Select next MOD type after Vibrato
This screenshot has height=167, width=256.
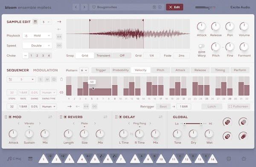tap(40, 123)
